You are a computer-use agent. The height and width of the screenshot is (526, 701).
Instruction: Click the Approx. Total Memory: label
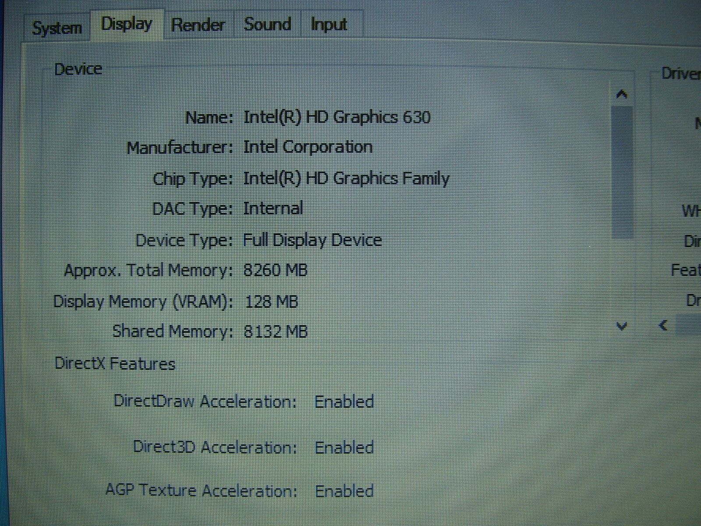click(x=148, y=271)
